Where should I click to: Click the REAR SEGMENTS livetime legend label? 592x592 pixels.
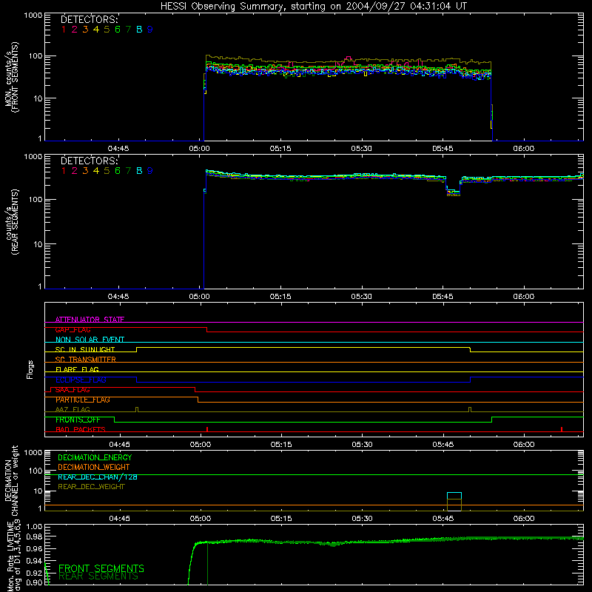pos(98,576)
